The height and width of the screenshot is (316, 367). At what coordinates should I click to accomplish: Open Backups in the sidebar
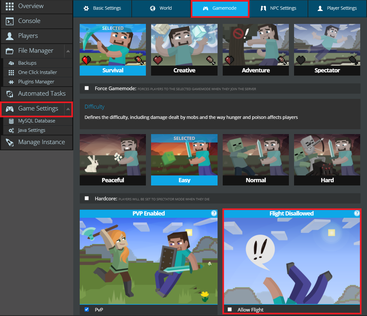(27, 63)
